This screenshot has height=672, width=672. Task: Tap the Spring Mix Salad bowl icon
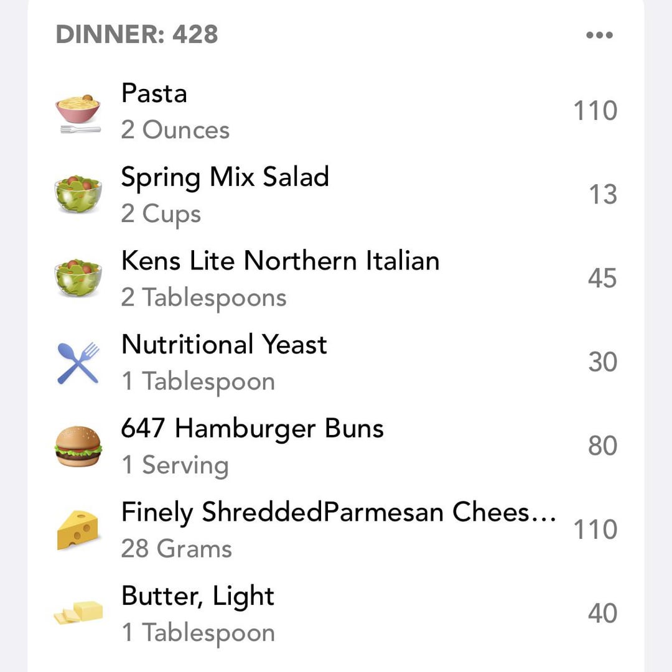pos(78,194)
